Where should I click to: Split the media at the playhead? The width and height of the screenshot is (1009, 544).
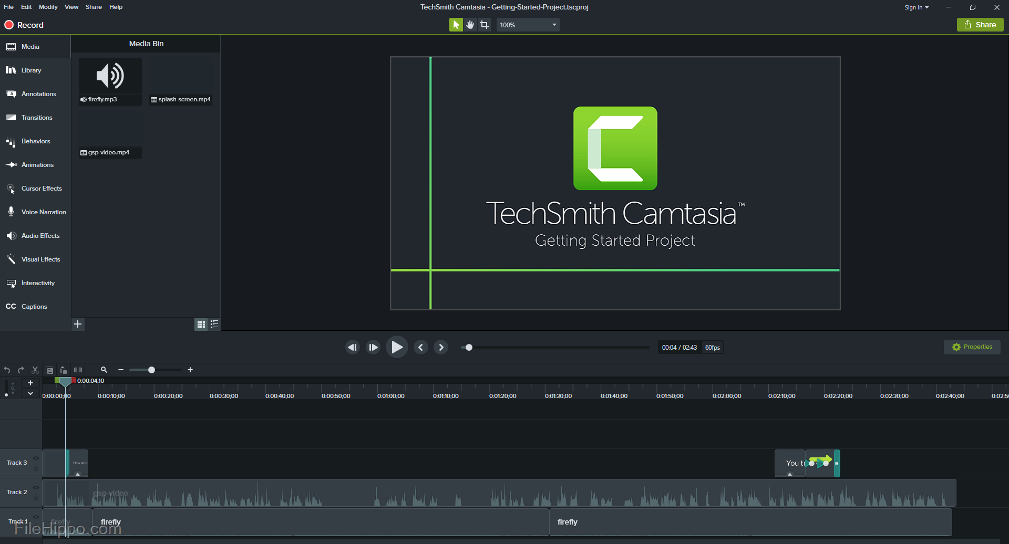click(x=78, y=370)
